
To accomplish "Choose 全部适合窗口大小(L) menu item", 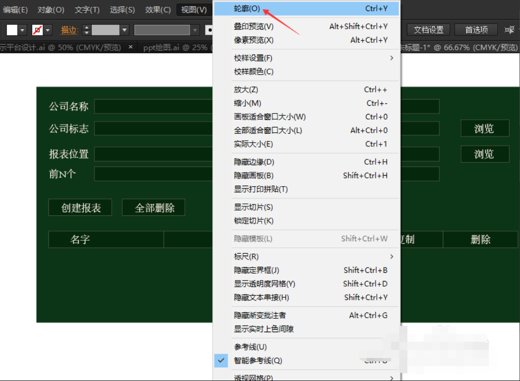I will 306,131.
